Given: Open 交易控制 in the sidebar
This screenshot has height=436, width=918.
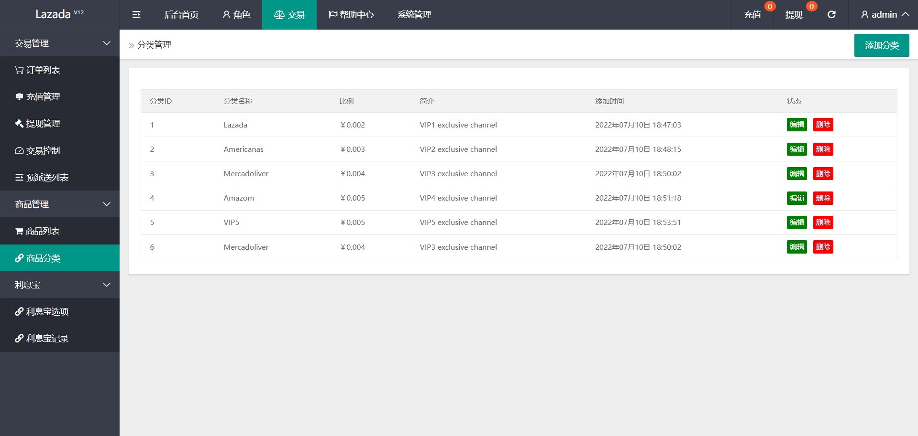Looking at the screenshot, I should click(x=60, y=150).
